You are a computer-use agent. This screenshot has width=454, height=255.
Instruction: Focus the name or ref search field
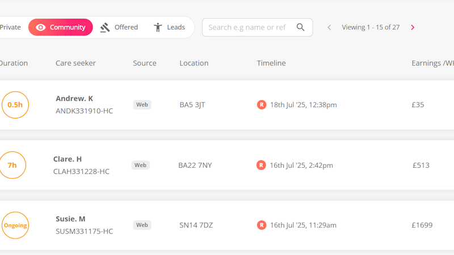pyautogui.click(x=258, y=27)
